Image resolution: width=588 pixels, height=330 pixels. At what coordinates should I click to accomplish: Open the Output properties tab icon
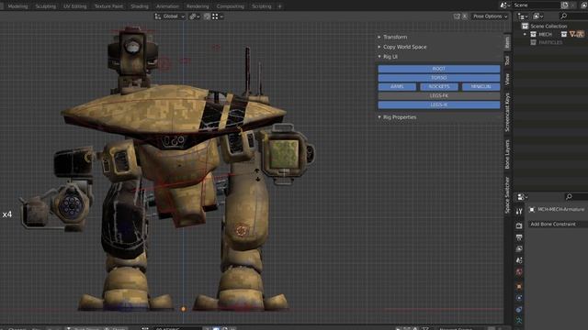tap(519, 237)
